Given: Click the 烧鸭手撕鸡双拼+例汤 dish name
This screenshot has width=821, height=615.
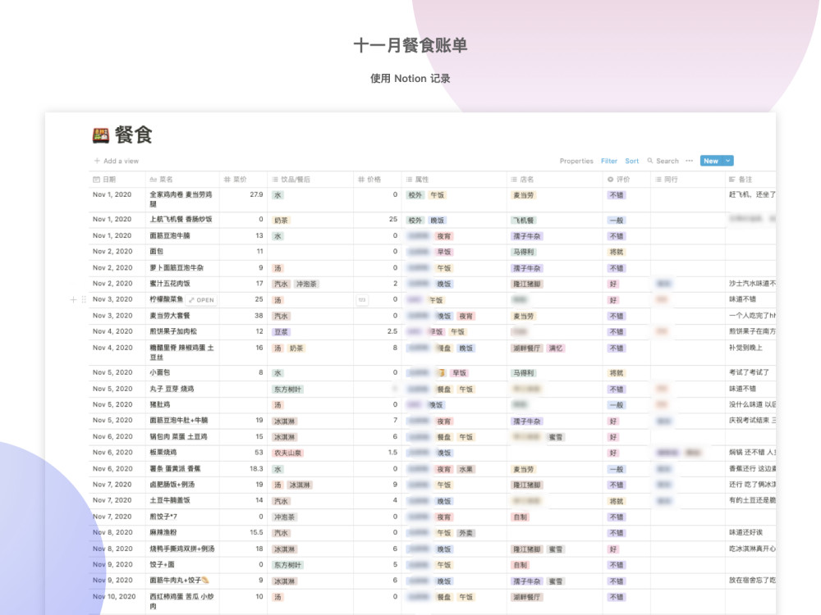Looking at the screenshot, I should (x=182, y=549).
